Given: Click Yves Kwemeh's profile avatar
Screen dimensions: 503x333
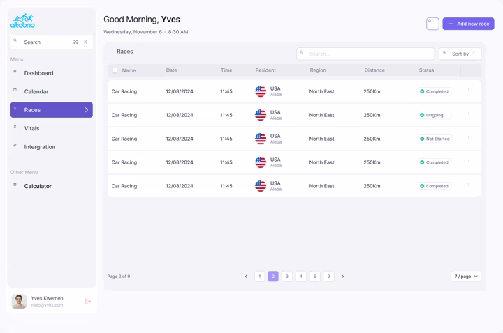Looking at the screenshot, I should pyautogui.click(x=19, y=302).
